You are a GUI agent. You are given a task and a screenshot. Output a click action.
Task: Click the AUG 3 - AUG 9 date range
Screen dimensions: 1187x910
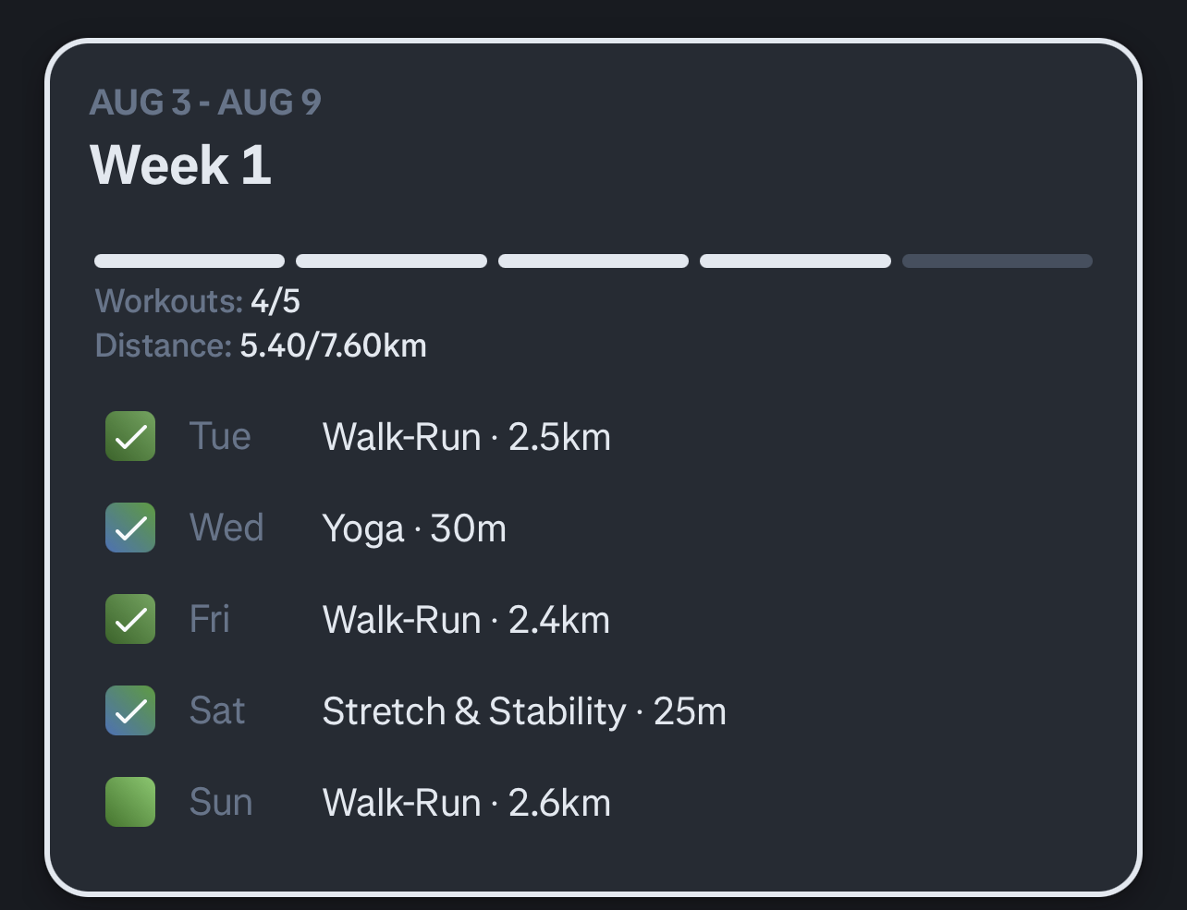coord(205,103)
